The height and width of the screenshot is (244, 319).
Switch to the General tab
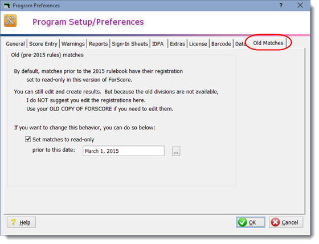(x=15, y=44)
